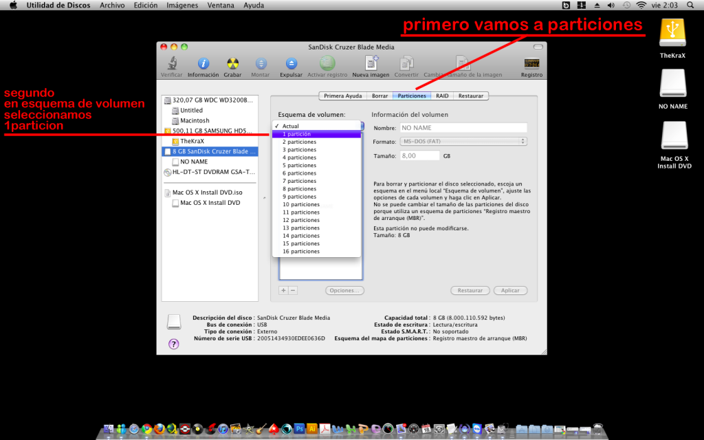
Task: Launch Photoshop from the dock
Action: 299,429
